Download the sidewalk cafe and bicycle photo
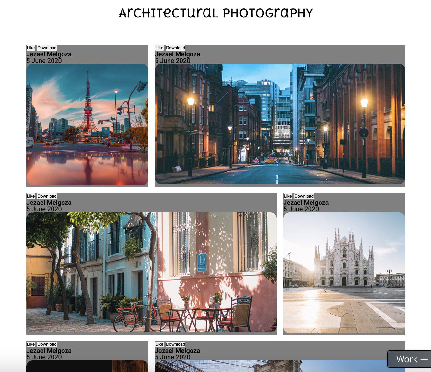This screenshot has height=372, width=431. point(47,196)
